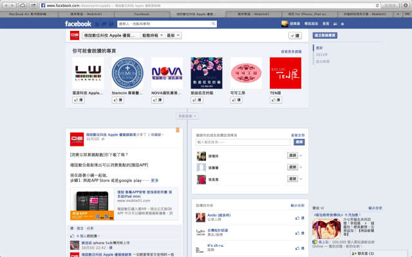Click 更多 to expand the post text
Viewport: 412px width, 257px height.
coord(154,181)
